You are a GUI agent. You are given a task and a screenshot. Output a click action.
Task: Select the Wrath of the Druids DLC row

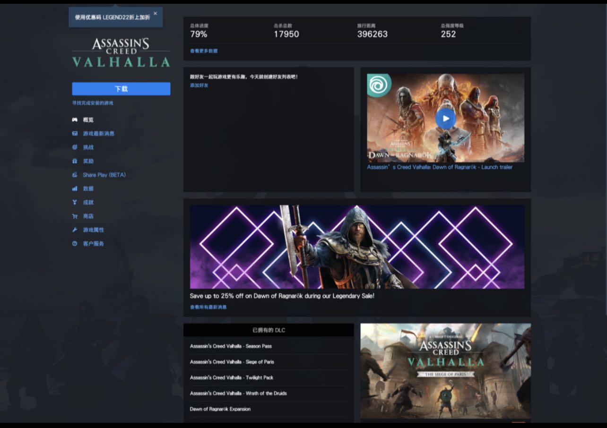[269, 393]
